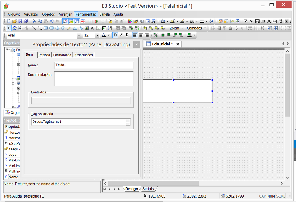
Task: Click the bring-to-front green square icon
Action: click(163, 35)
